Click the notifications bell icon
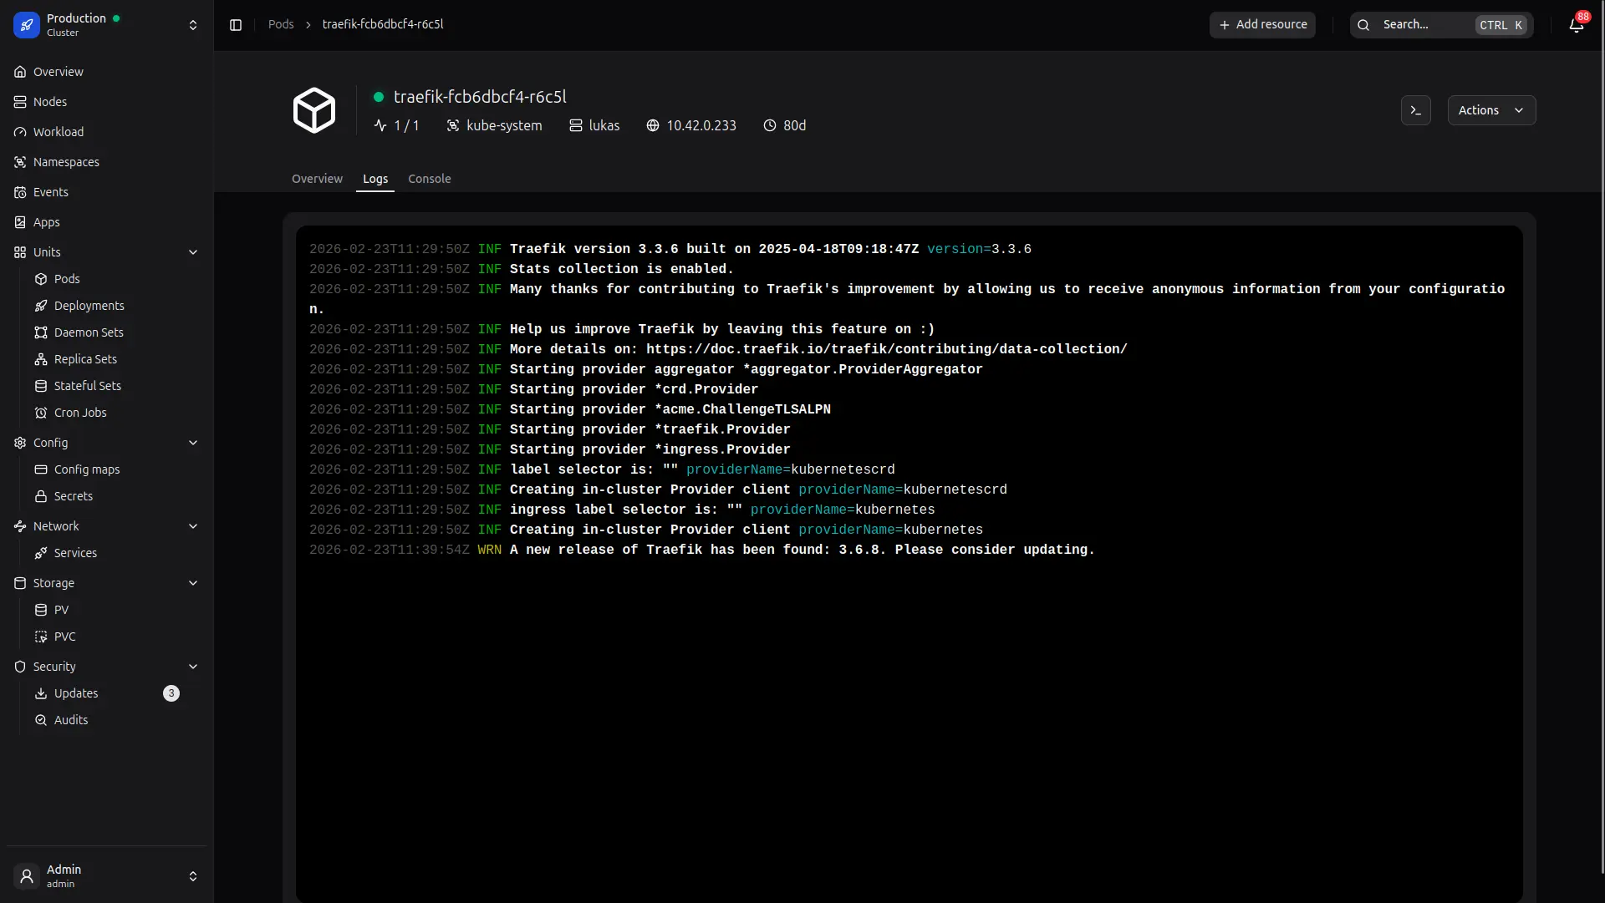 click(1576, 25)
